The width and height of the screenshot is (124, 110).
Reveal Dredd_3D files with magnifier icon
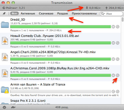117,27
